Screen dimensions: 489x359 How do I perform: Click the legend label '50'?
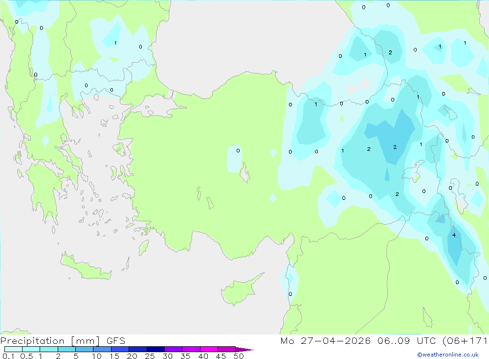click(239, 356)
